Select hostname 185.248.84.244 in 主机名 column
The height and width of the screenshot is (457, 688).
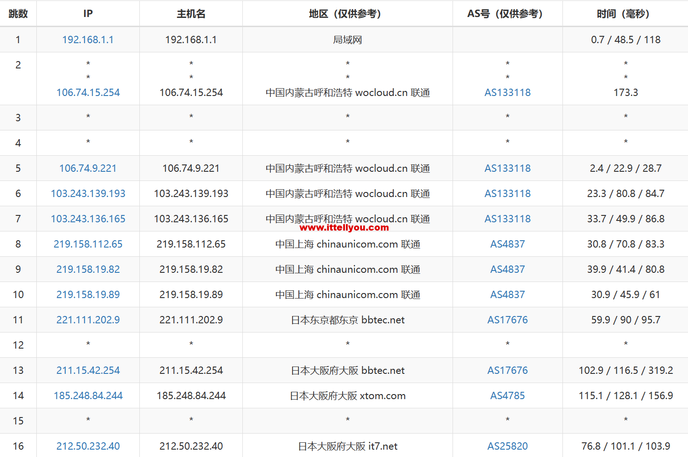[191, 396]
